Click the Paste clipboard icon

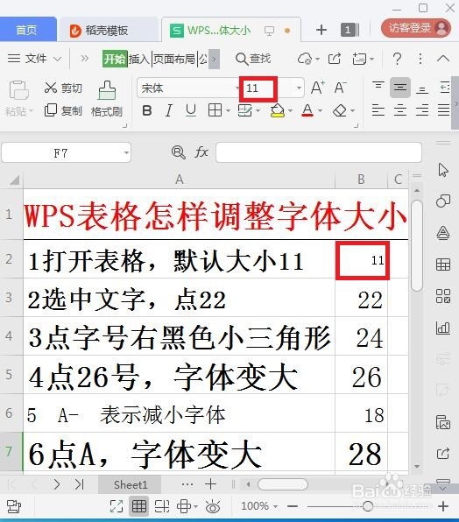coord(18,90)
